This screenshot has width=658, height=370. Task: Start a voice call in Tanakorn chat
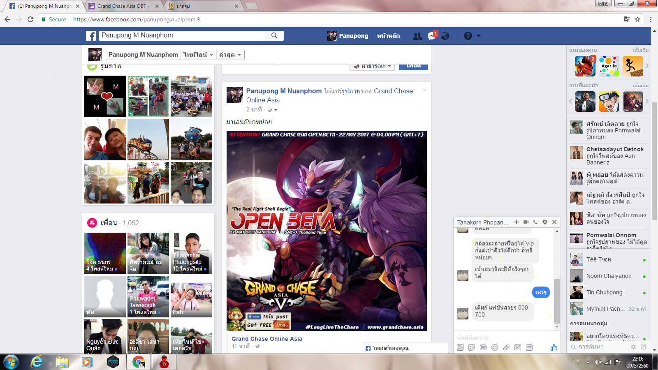535,222
